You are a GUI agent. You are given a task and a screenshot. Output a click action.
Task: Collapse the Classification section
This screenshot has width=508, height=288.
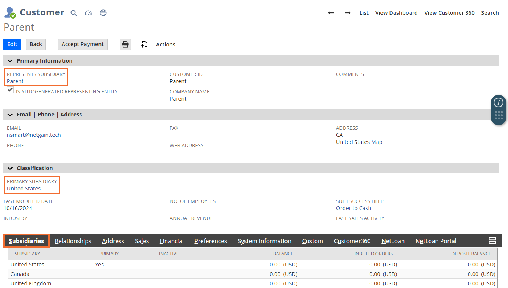pyautogui.click(x=10, y=168)
